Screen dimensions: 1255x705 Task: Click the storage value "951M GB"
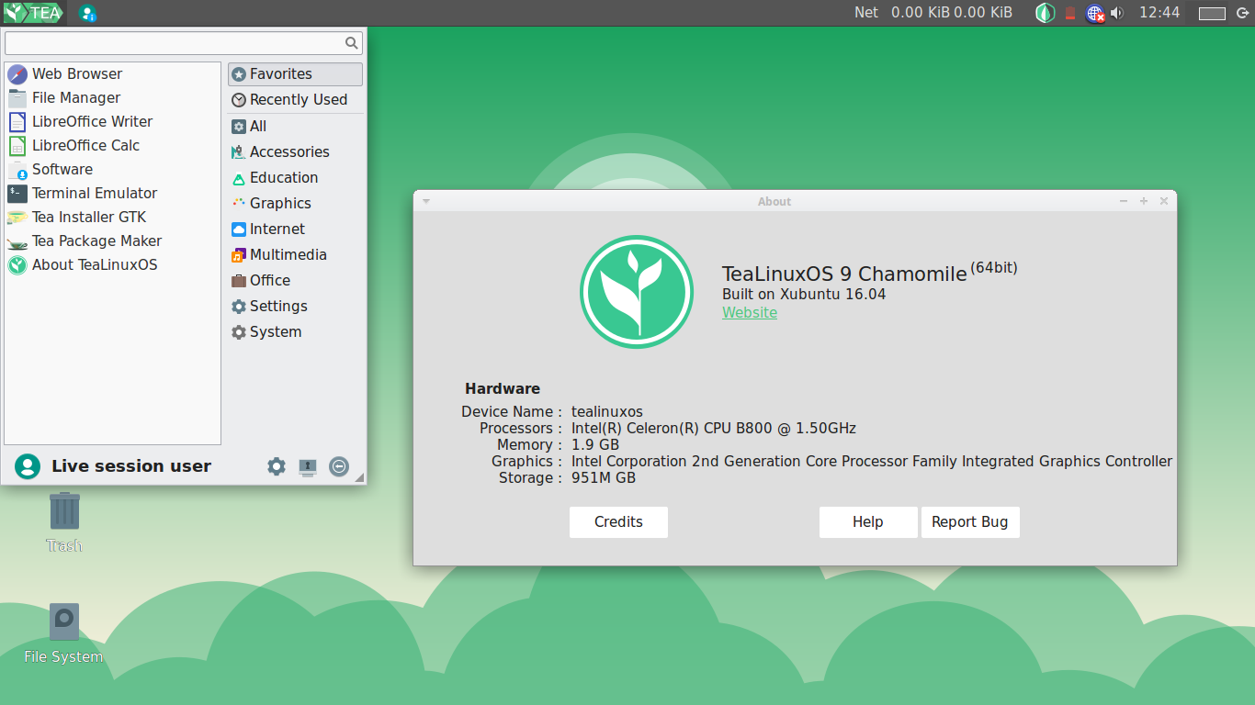point(604,478)
